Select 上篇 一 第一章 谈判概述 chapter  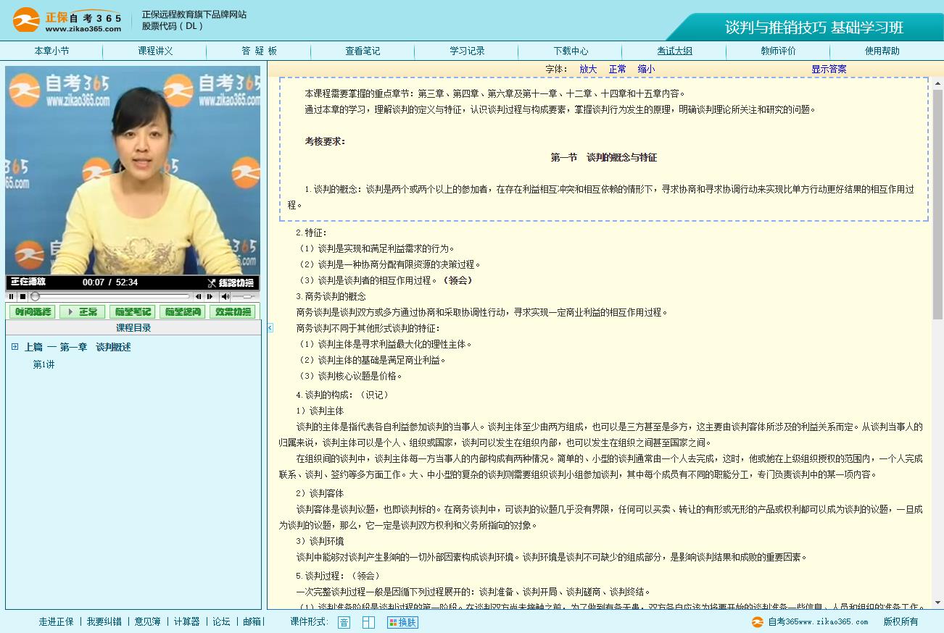[x=78, y=347]
